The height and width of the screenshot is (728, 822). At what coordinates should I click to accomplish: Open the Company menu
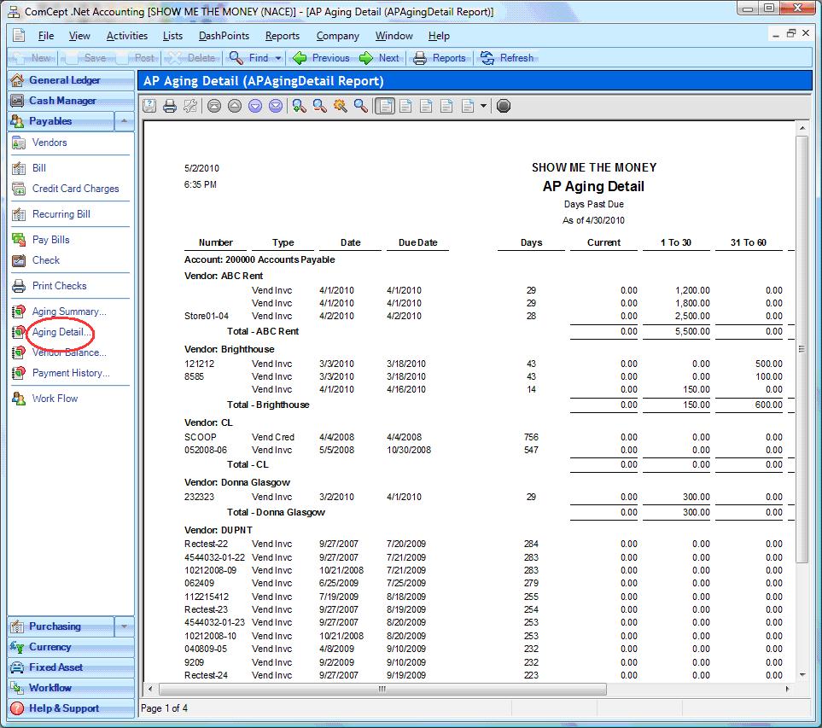coord(336,36)
